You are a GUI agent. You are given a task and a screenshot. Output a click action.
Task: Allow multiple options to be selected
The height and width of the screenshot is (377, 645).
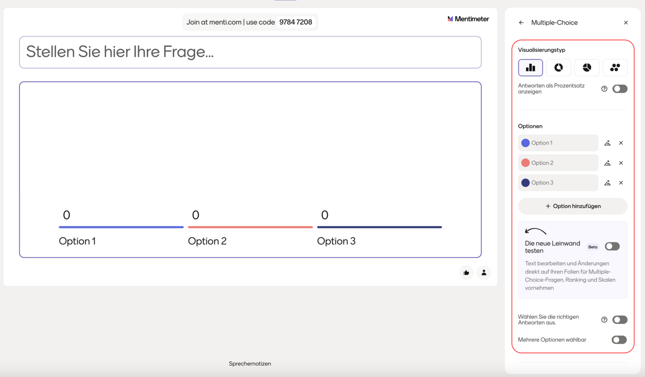(619, 340)
